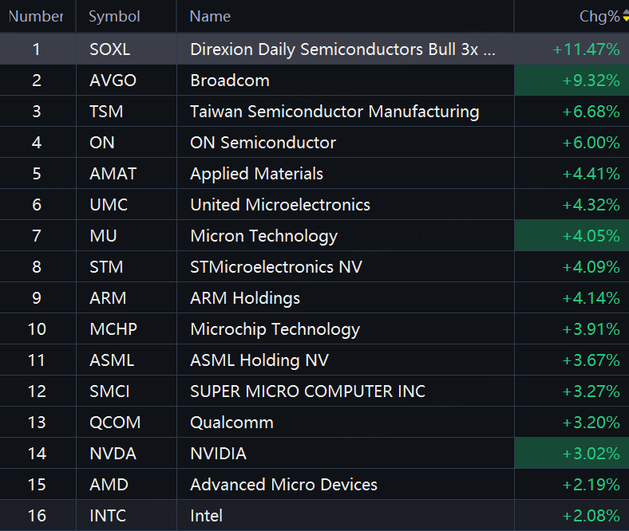Select the SOXL row symbol
629x531 pixels.
[110, 49]
